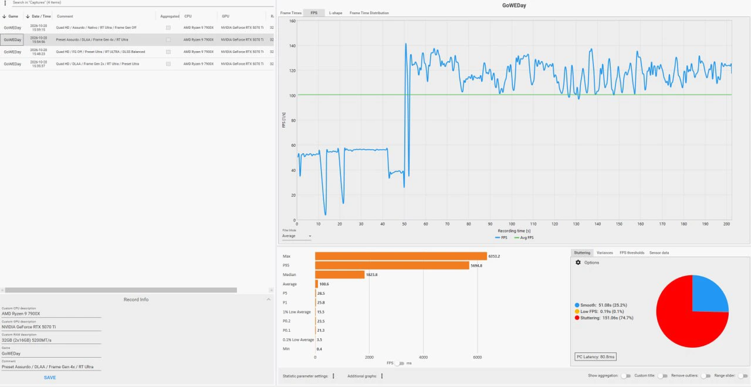Open Additional graphs three-dot menu
This screenshot has width=751, height=387.
click(381, 376)
